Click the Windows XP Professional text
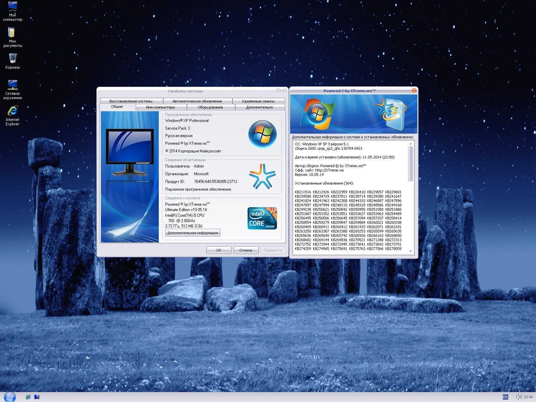Image resolution: width=536 pixels, height=402 pixels. (187, 121)
